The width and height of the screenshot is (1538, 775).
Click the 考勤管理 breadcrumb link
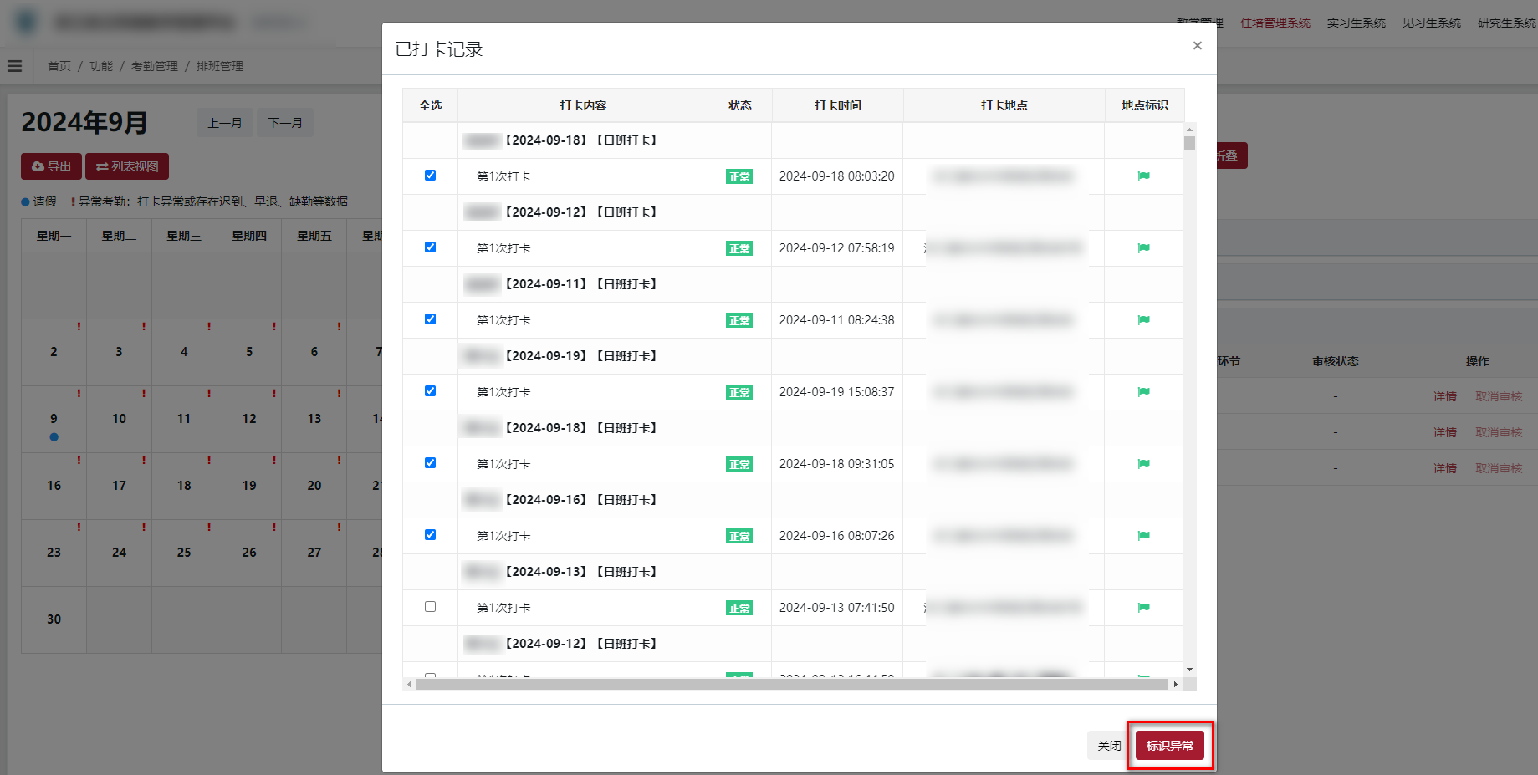[155, 66]
